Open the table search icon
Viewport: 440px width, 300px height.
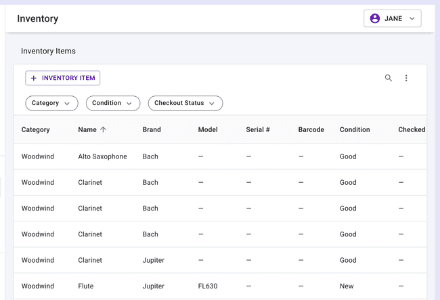click(389, 78)
